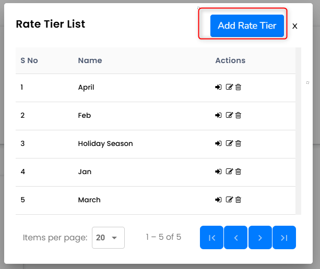Delete the April rate tier

(x=238, y=87)
